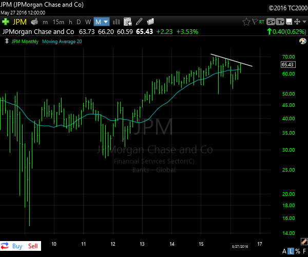Click the 65.43 current price marker
The height and width of the screenshot is (257, 308).
click(288, 64)
